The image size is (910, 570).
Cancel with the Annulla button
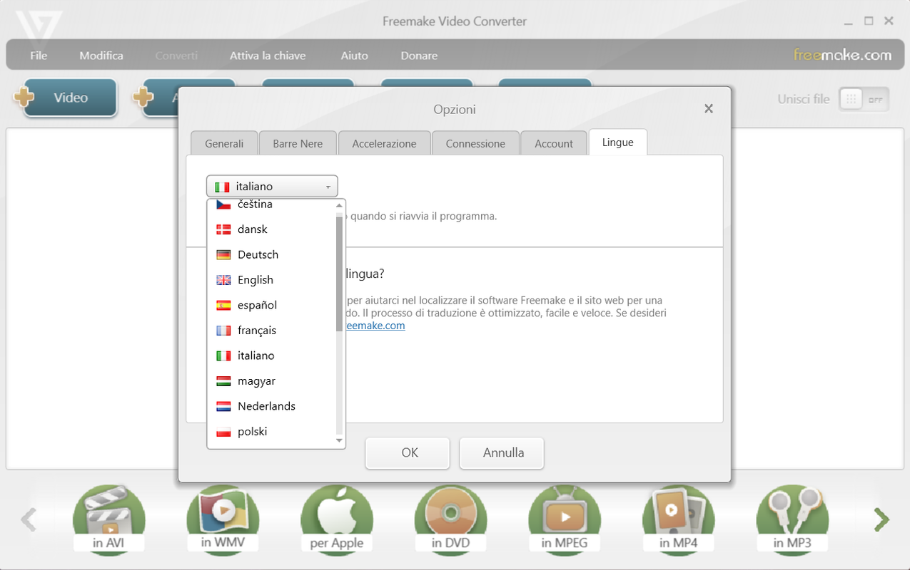pyautogui.click(x=503, y=452)
